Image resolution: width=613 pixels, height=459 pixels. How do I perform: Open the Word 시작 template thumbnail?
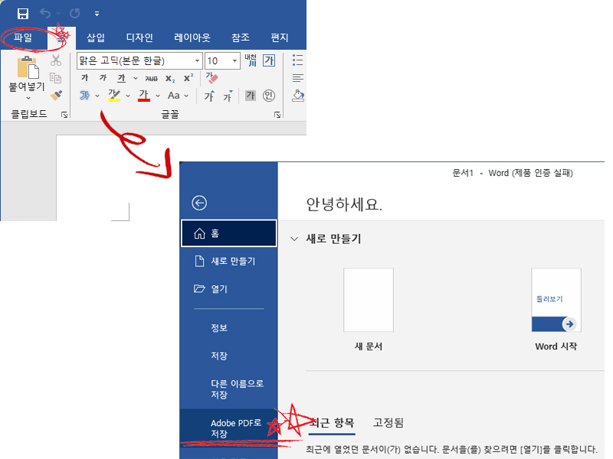point(556,300)
